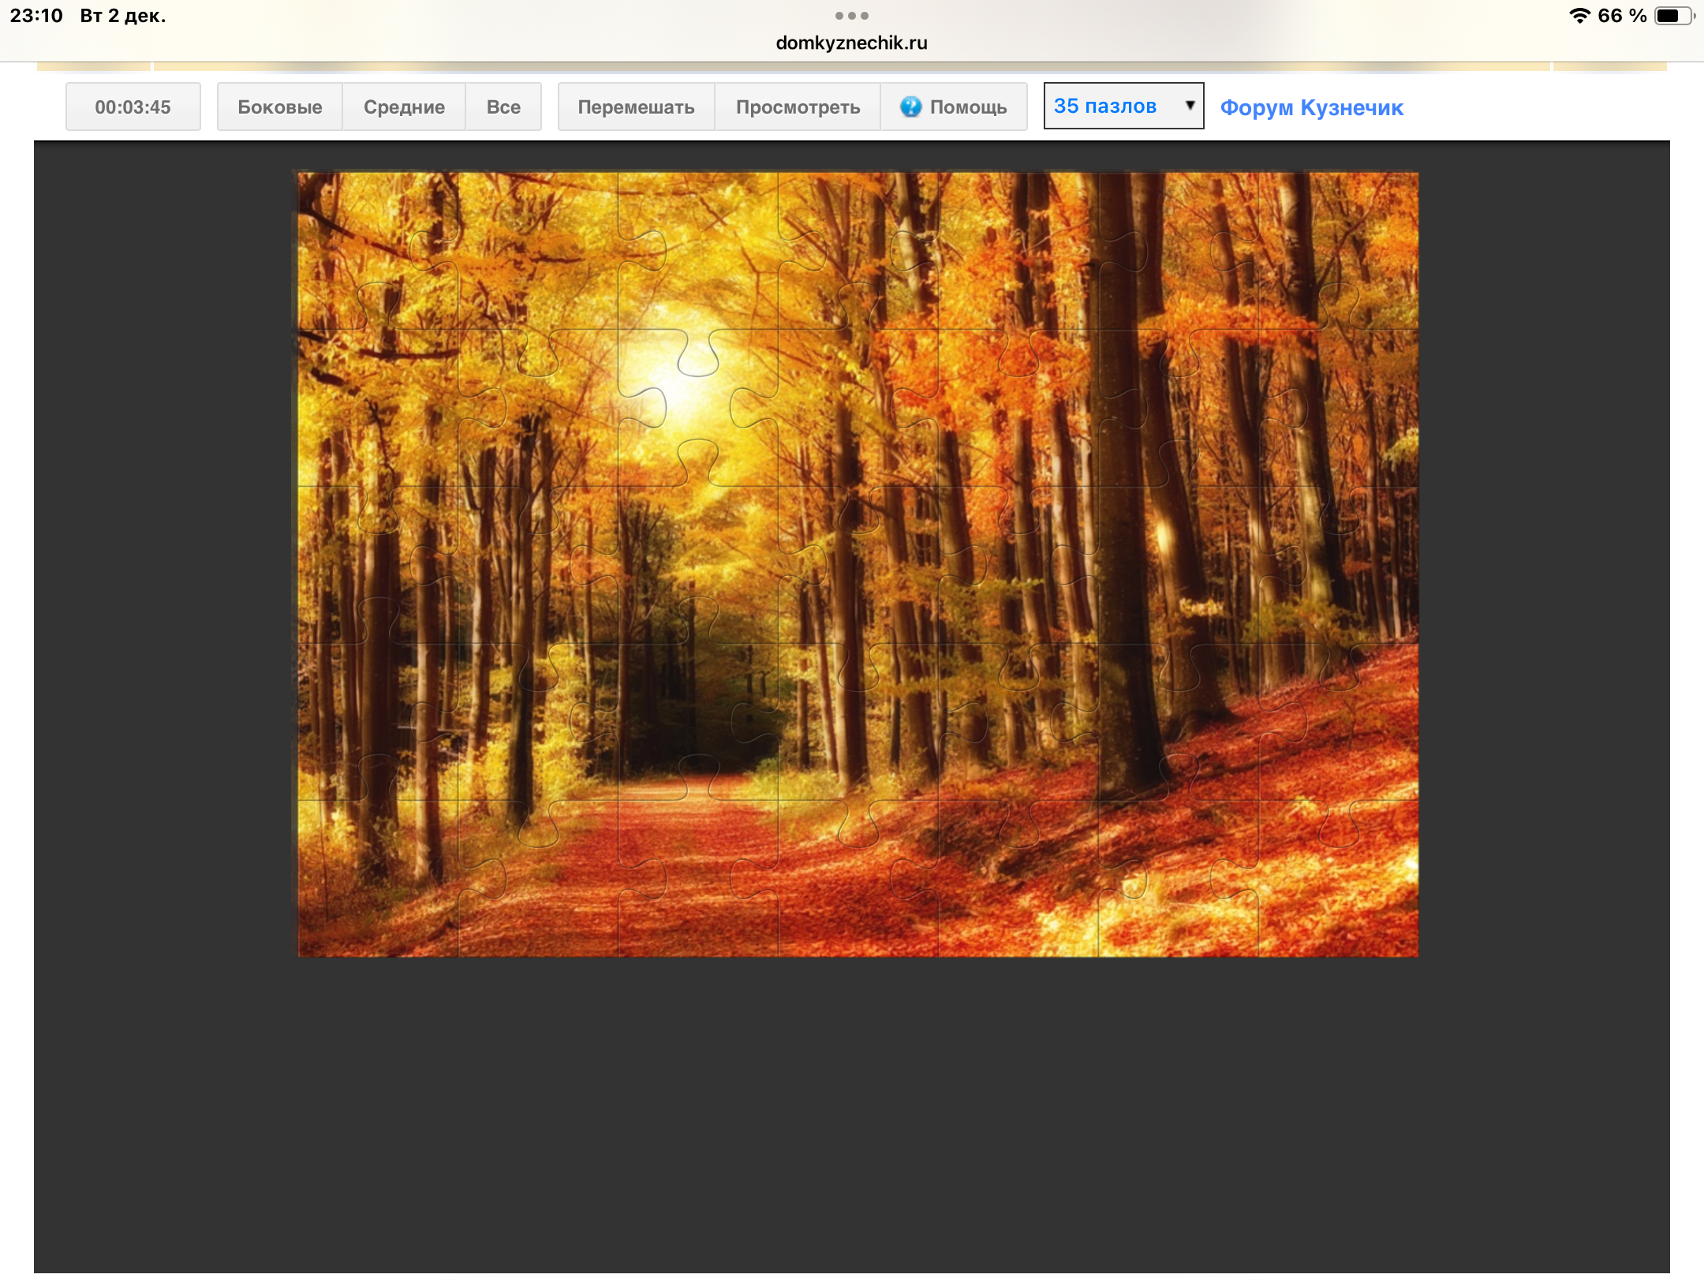Follow the 'Форум Кузнечик' link
The height and width of the screenshot is (1278, 1704).
[1311, 107]
